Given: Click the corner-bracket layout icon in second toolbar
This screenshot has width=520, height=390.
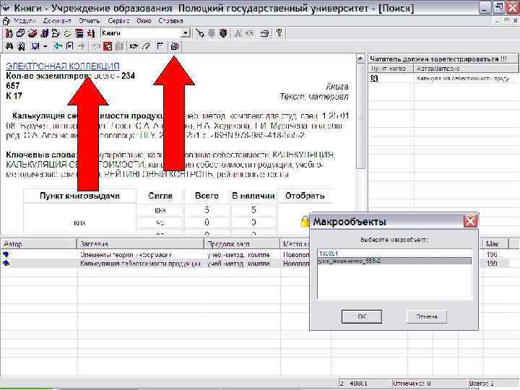Looking at the screenshot, I should point(160,46).
